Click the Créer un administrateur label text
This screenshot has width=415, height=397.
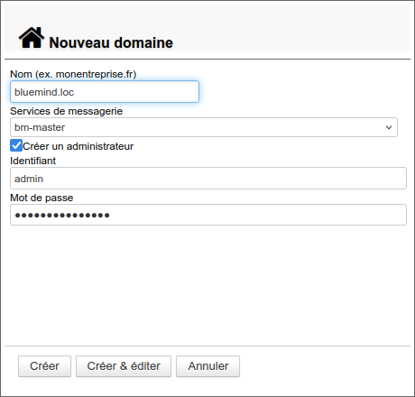[78, 146]
